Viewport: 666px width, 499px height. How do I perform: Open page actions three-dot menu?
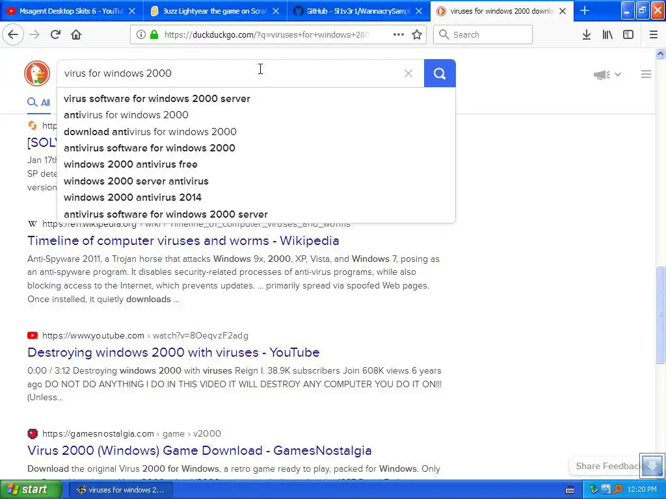point(399,34)
